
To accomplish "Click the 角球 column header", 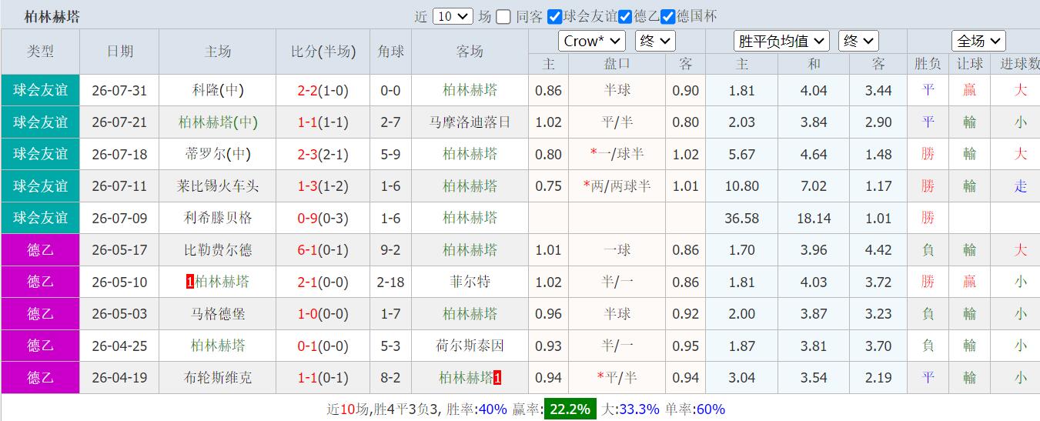I will point(390,52).
